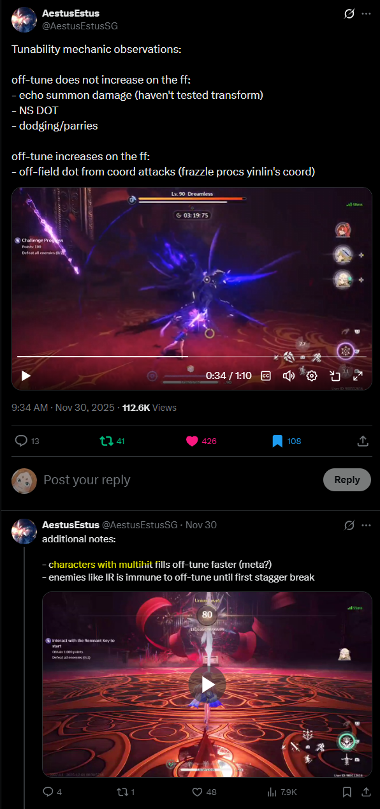Click the Grok icon on main post
Screen dimensions: 380x809
tap(349, 13)
